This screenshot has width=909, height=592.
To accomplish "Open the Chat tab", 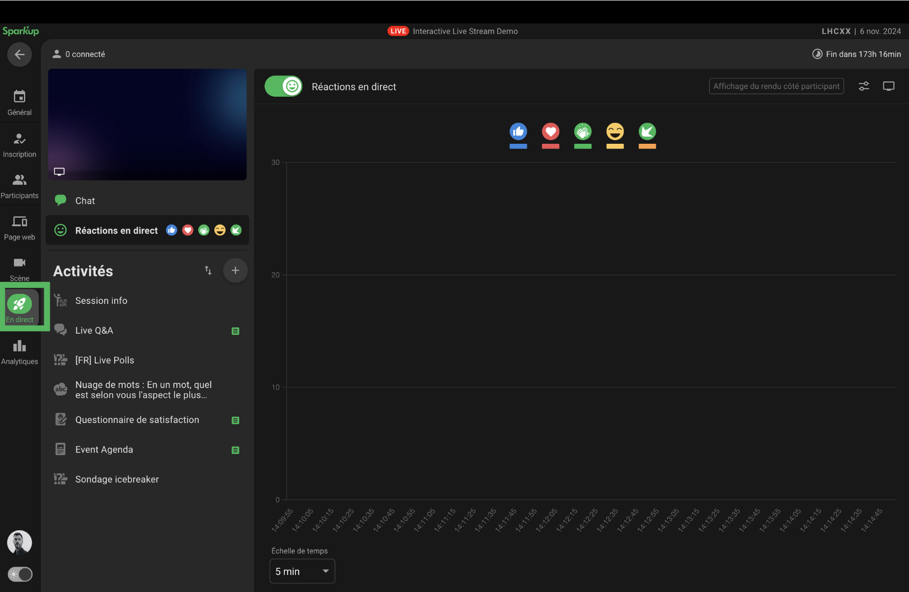I will [x=85, y=201].
